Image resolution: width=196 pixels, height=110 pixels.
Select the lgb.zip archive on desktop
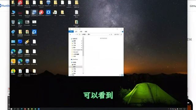tap(55, 3)
